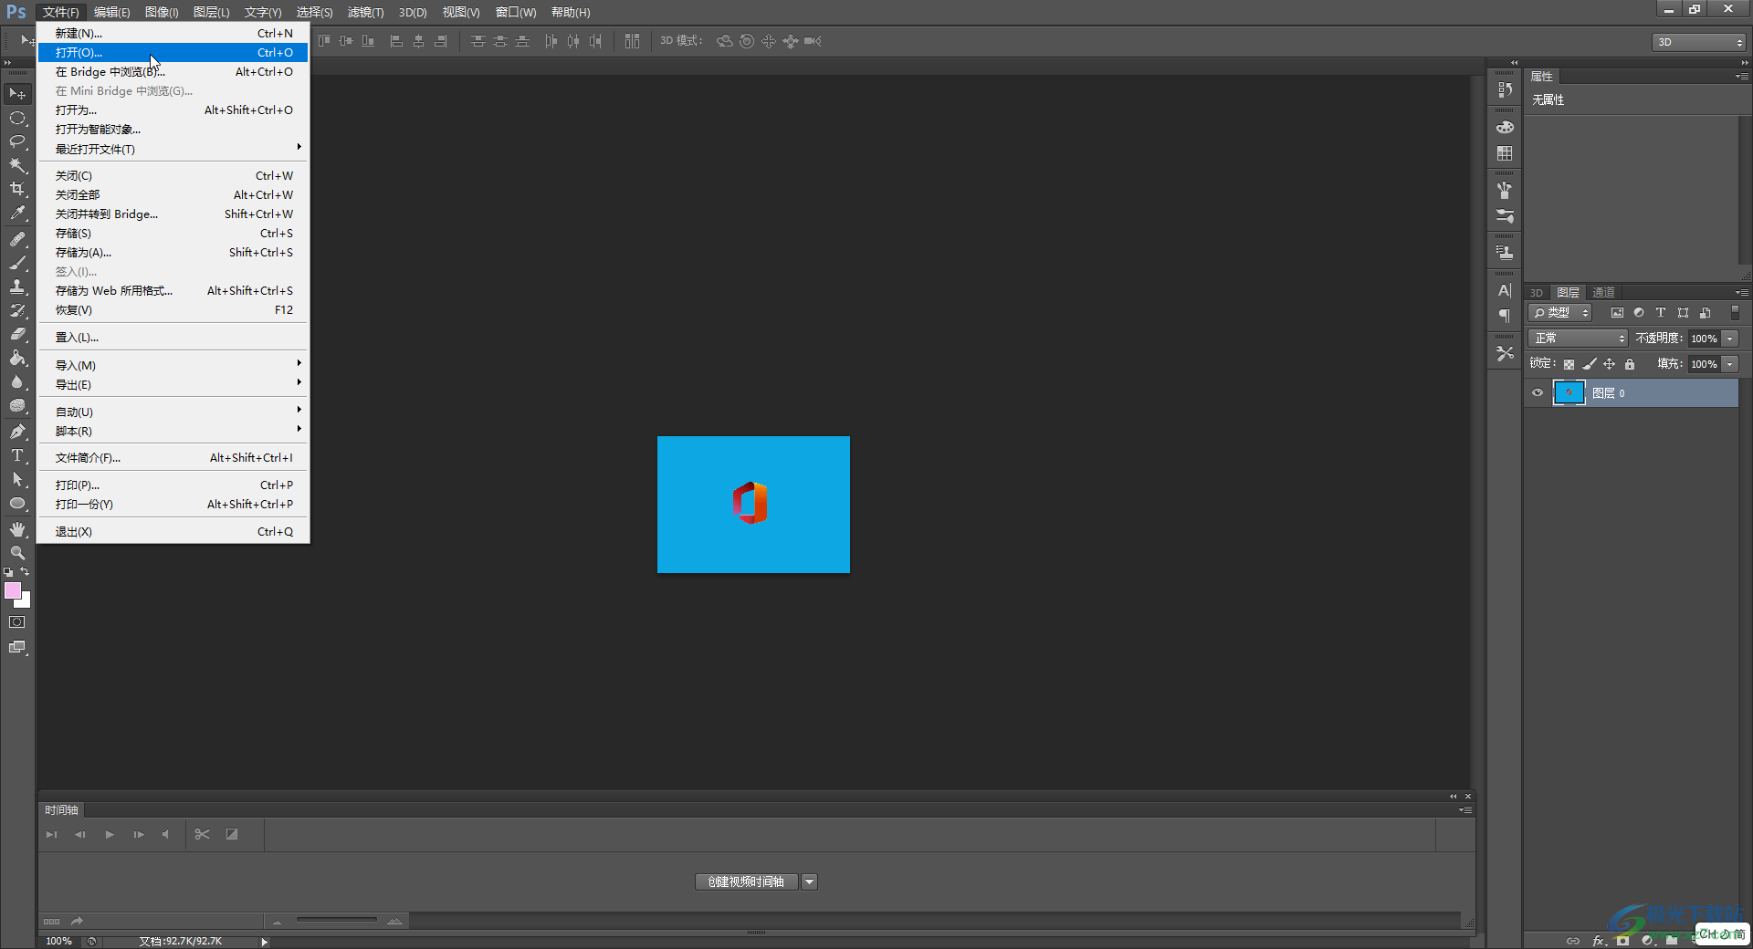Select the Path Selection tool
Image resolution: width=1753 pixels, height=949 pixels.
pyautogui.click(x=17, y=479)
